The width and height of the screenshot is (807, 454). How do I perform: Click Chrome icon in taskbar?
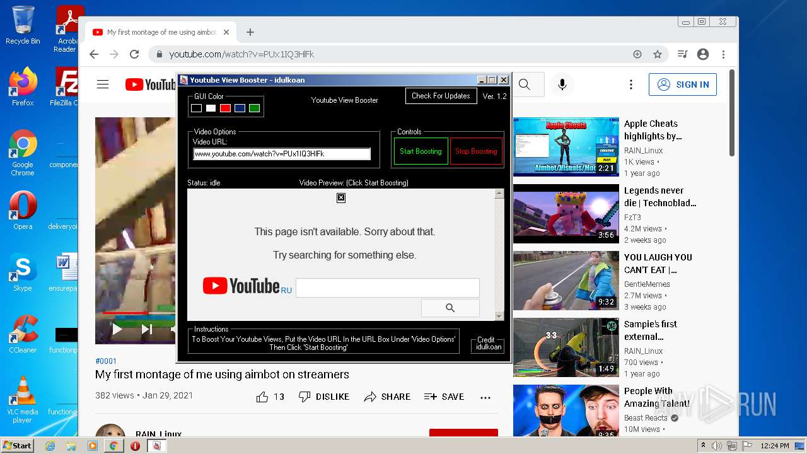click(114, 446)
